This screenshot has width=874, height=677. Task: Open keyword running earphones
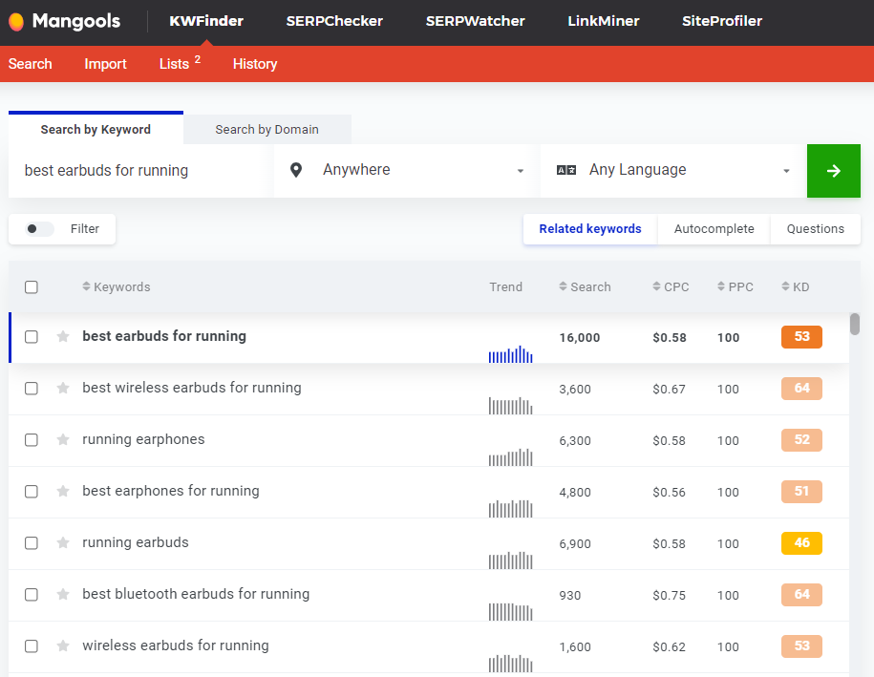pyautogui.click(x=143, y=439)
